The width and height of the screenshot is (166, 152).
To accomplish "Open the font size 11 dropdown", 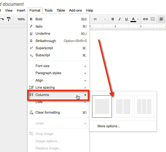I will tap(100, 19).
